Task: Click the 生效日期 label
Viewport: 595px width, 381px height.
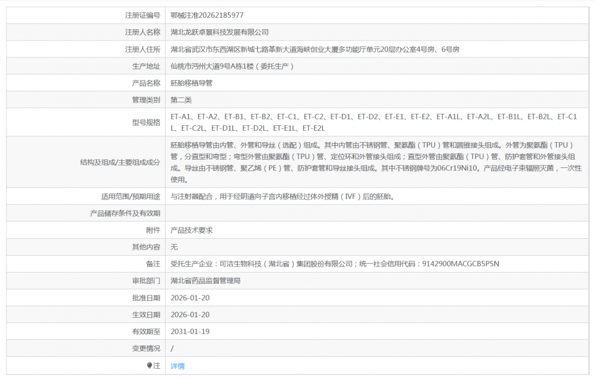Action: tap(146, 315)
